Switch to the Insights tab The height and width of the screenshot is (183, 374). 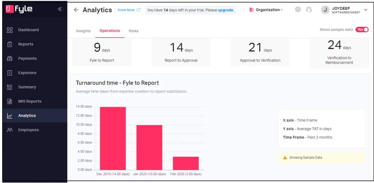83,31
